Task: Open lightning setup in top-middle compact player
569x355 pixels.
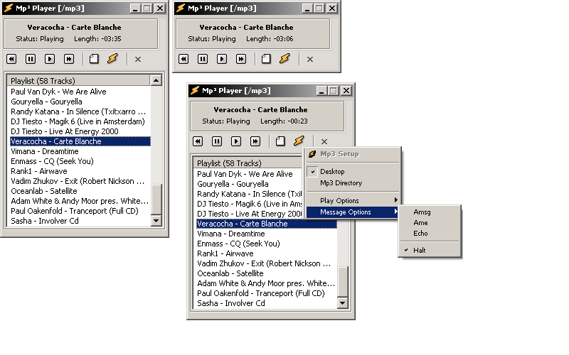Action: coord(285,58)
